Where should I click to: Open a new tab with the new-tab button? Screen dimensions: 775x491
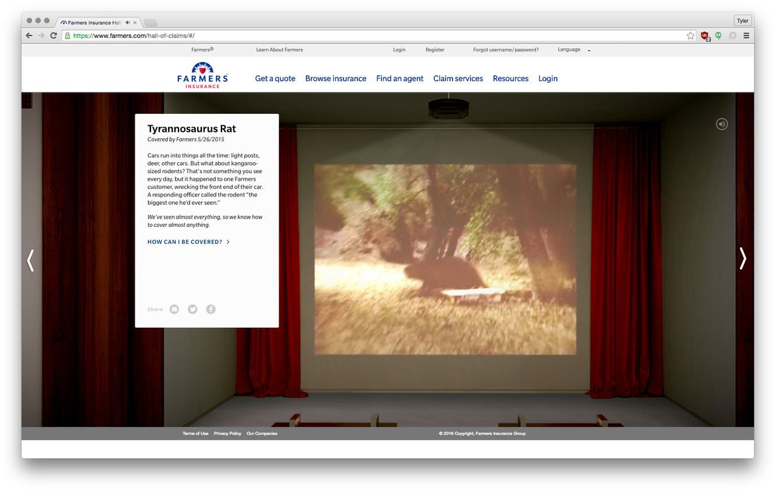point(150,23)
